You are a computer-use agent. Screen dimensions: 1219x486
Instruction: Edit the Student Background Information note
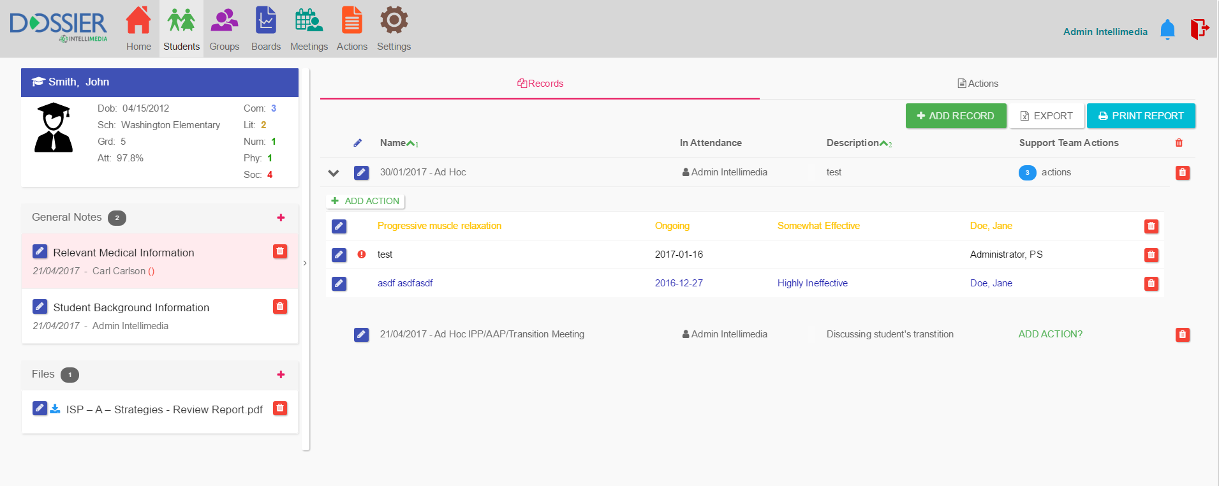point(40,307)
